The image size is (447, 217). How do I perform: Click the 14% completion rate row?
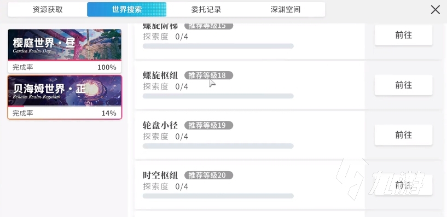click(x=65, y=113)
